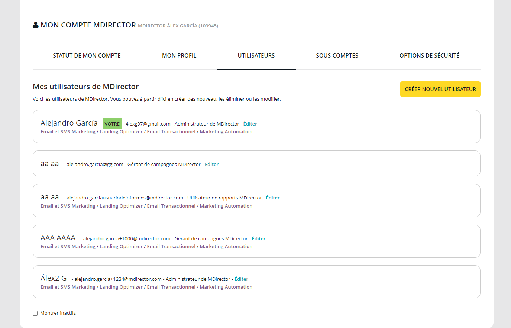
Task: Click the green VOTRE badge
Action: pos(112,124)
